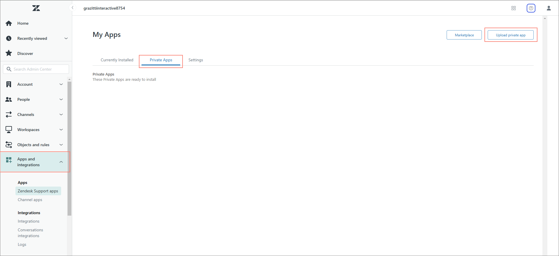Click the Discover star icon
Image resolution: width=559 pixels, height=256 pixels.
pos(9,53)
